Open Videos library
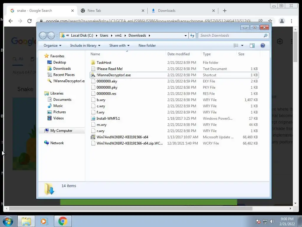This screenshot has height=227, width=302. coord(58,118)
